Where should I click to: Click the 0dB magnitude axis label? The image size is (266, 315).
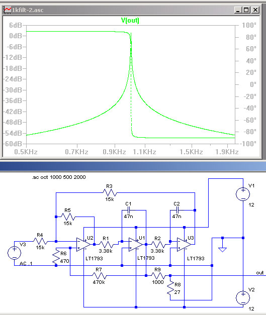tap(15, 36)
